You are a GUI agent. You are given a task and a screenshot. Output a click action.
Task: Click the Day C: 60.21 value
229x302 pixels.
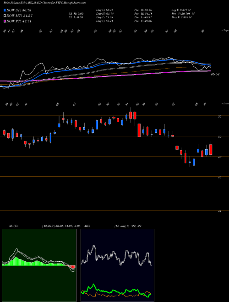click(104, 21)
